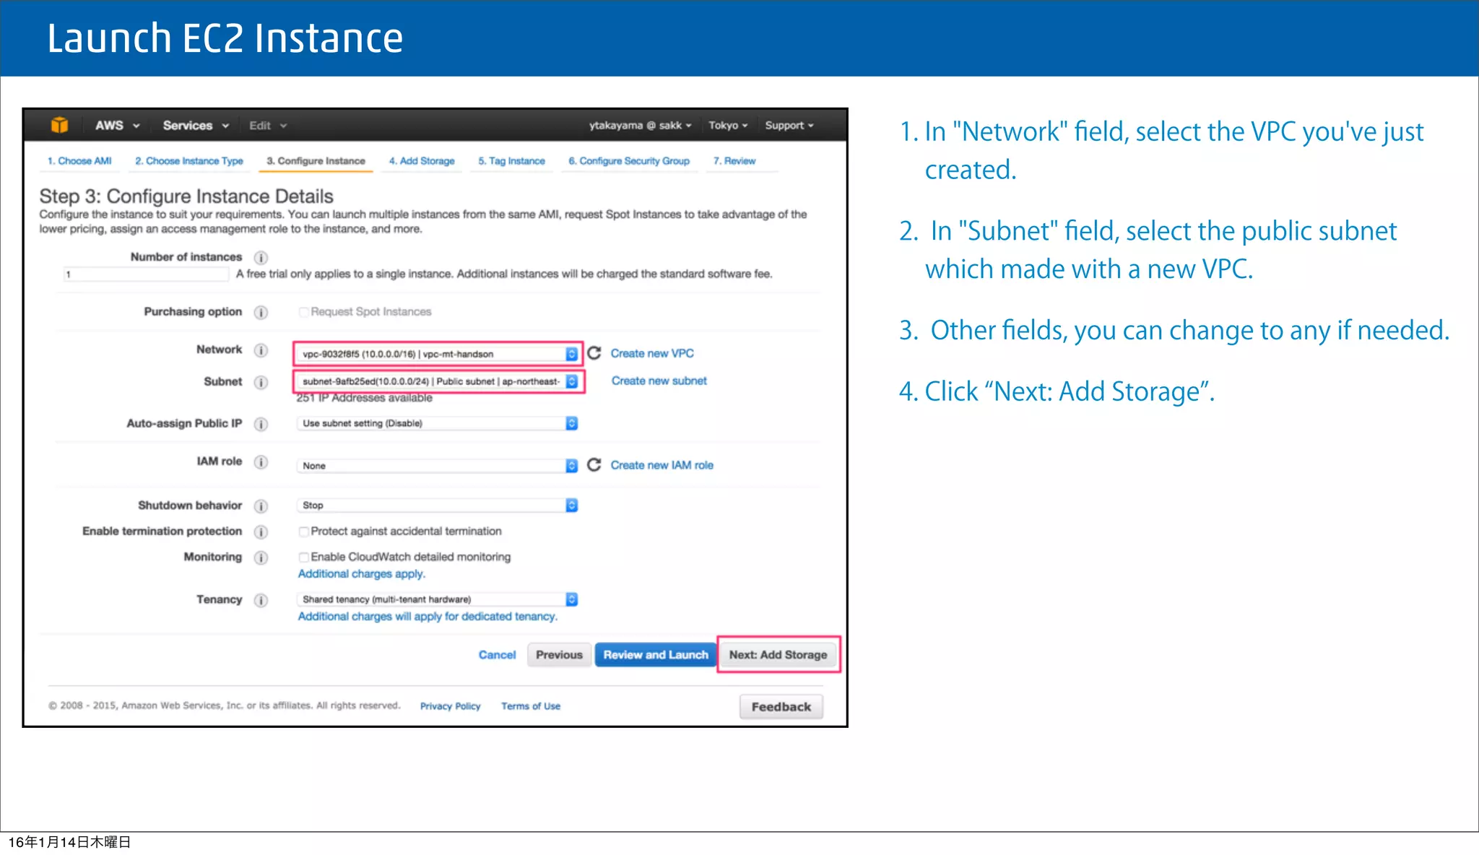Screen dimensions: 1479x855
Task: Click the Previous button
Action: [559, 655]
